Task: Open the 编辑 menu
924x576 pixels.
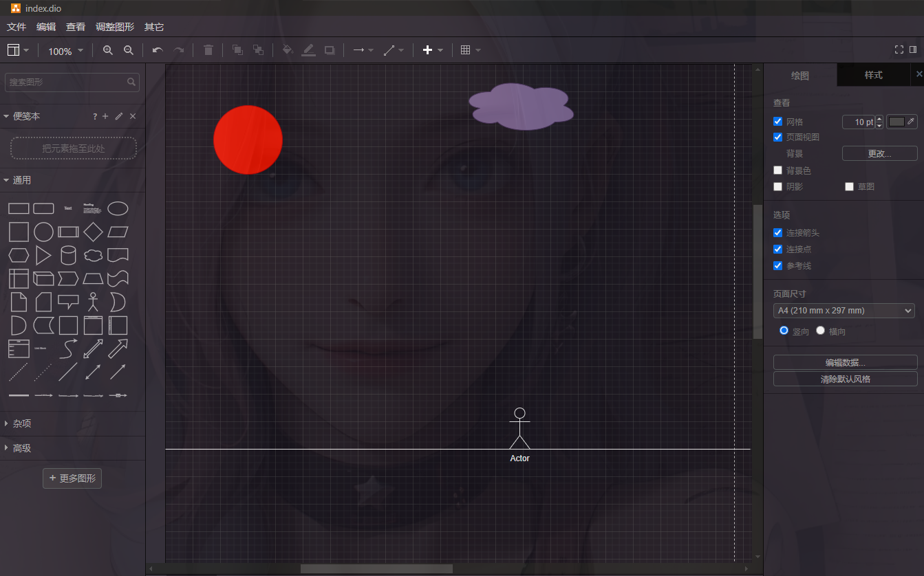Action: pyautogui.click(x=46, y=27)
